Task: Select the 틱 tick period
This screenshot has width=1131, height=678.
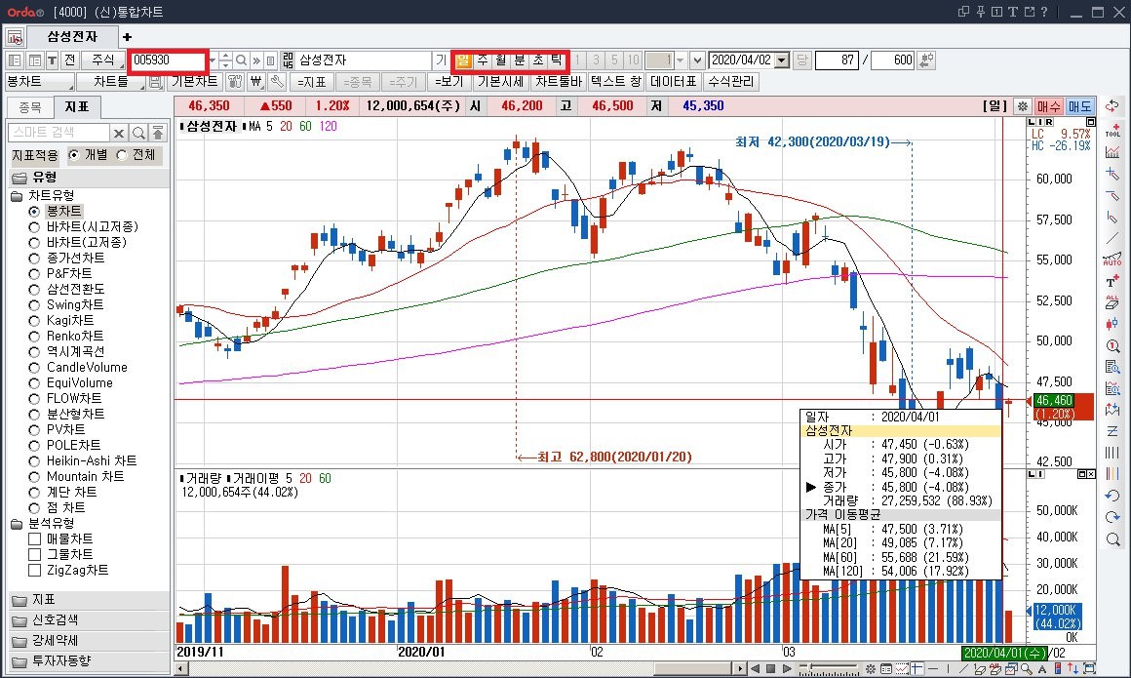Action: 557,60
